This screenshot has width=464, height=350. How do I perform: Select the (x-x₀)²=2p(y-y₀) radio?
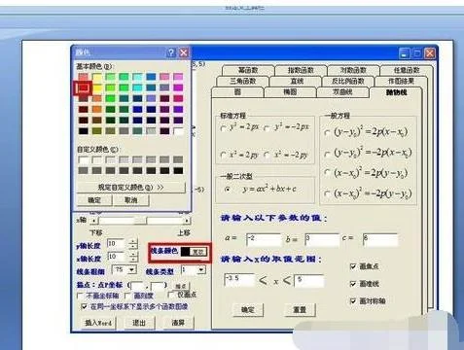(328, 173)
